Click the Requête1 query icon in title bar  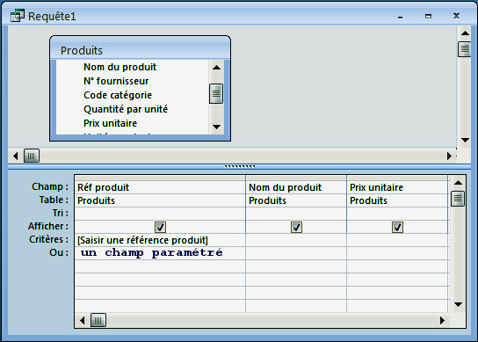coord(17,16)
